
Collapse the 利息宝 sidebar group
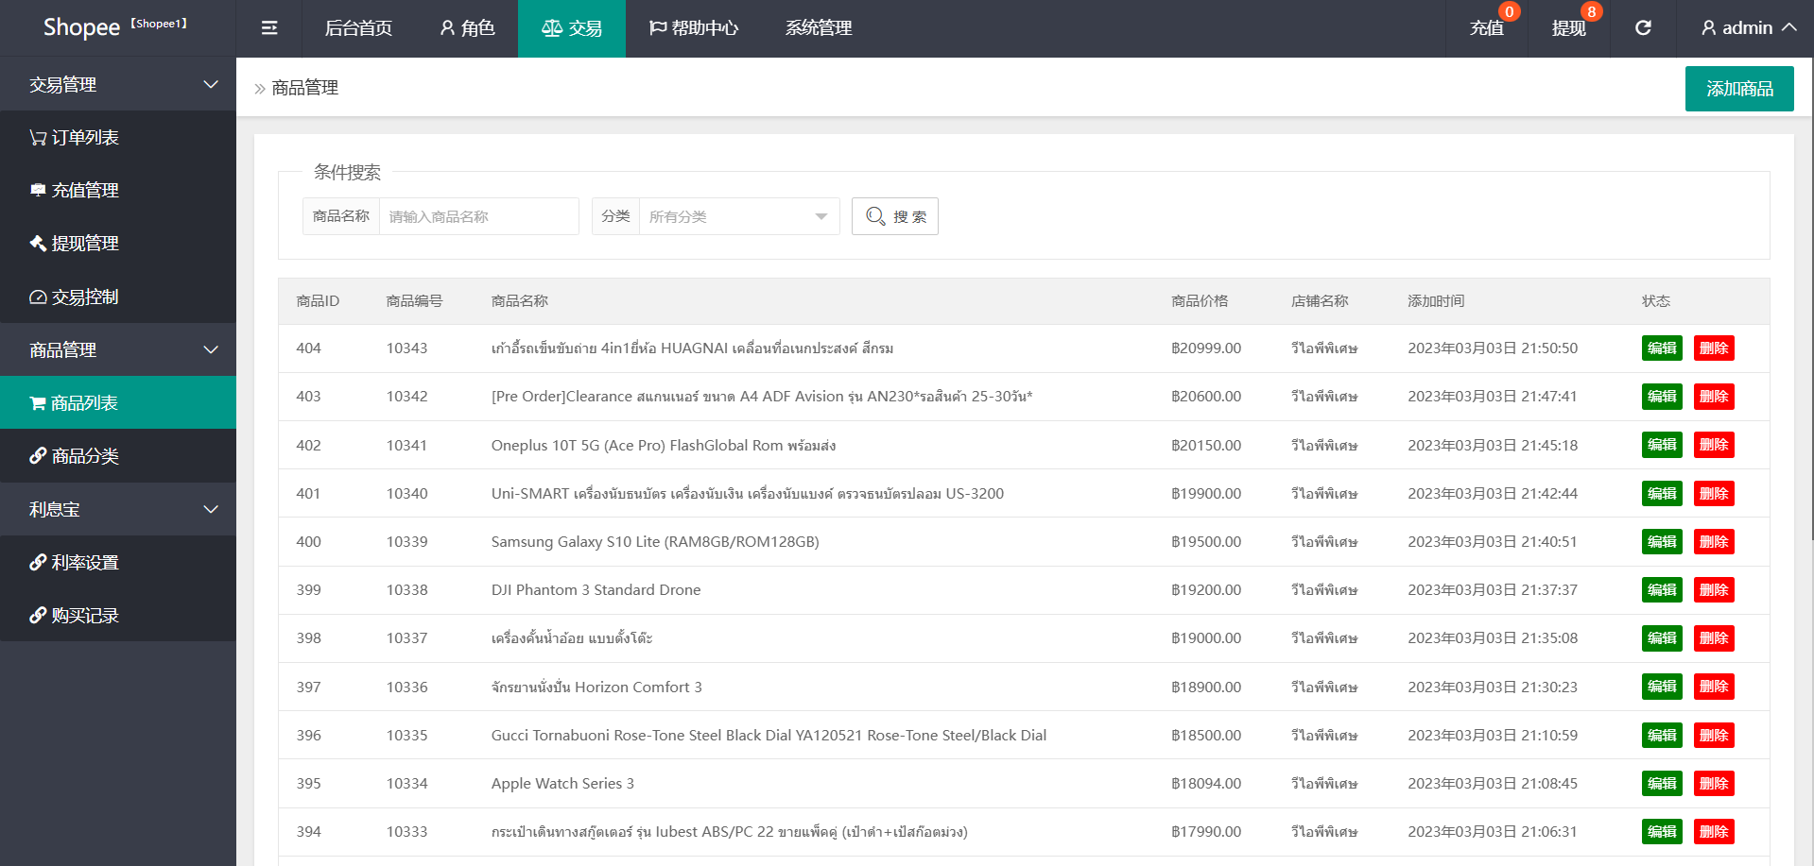click(118, 510)
